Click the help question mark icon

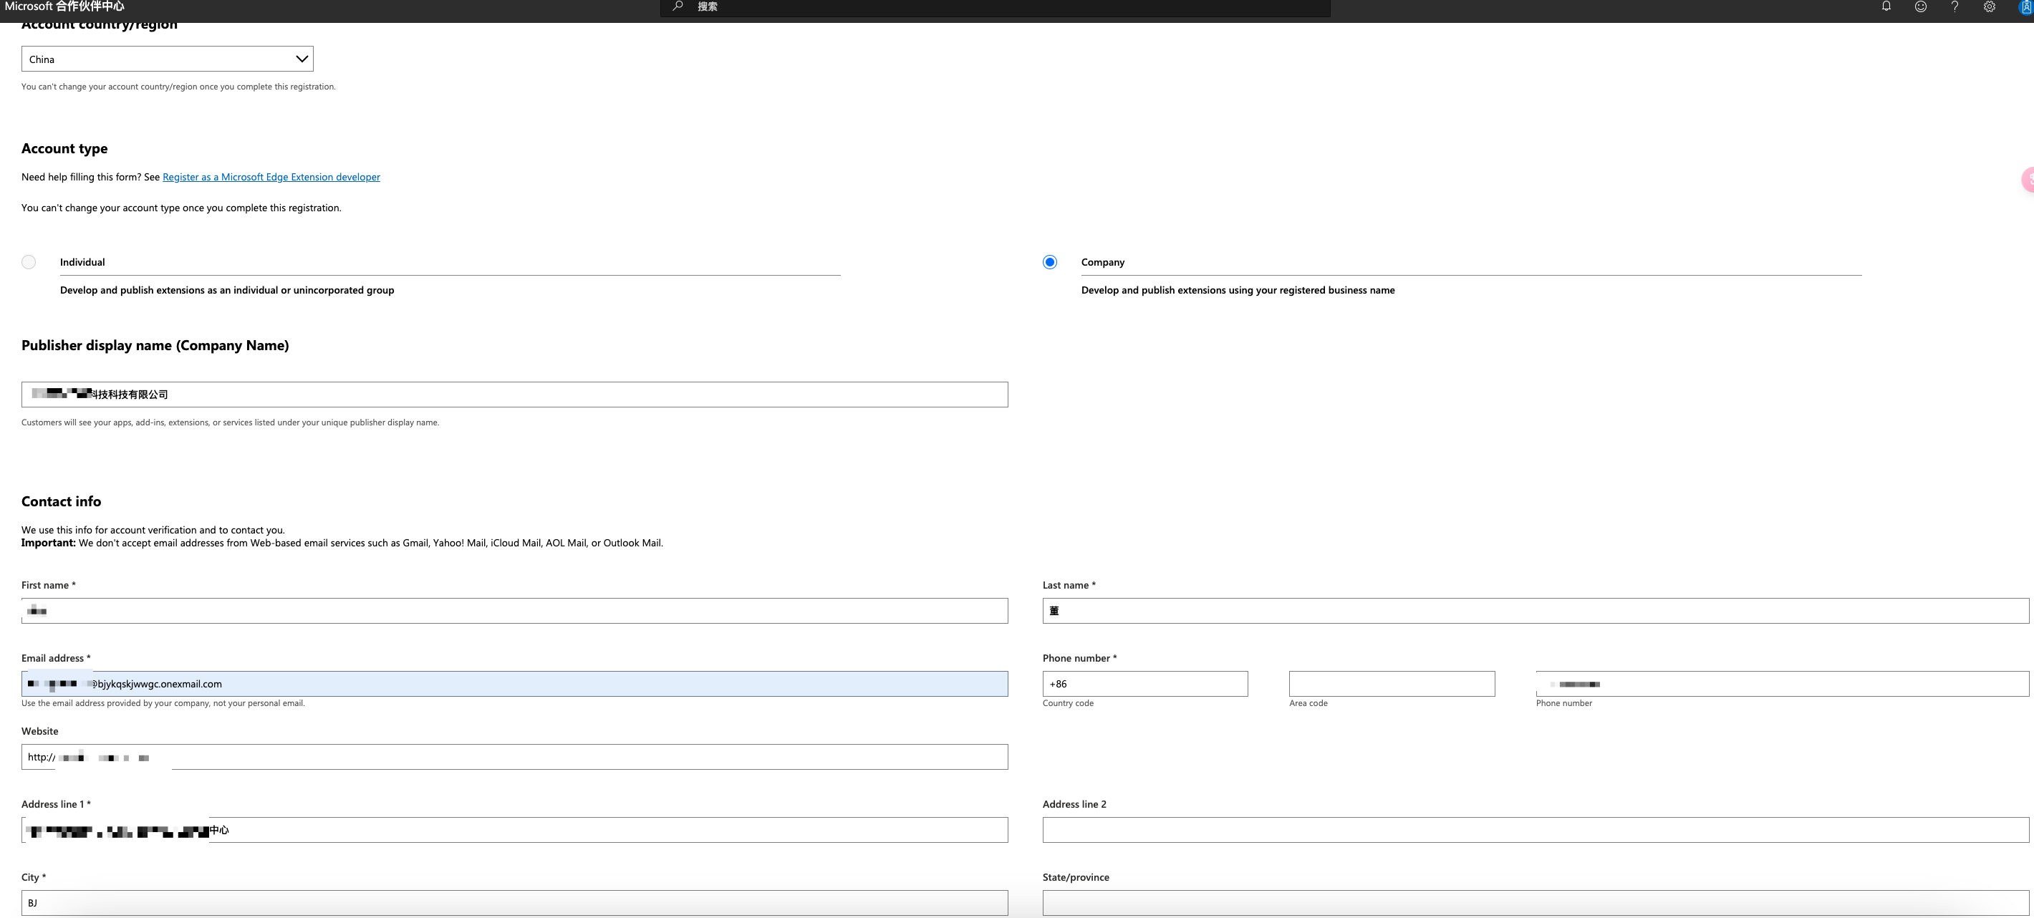[x=1955, y=6]
